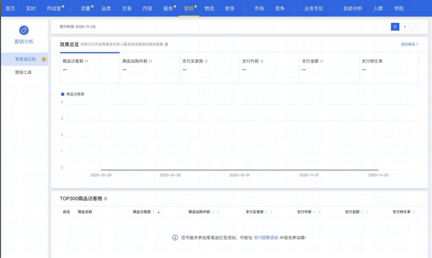
Task: Open the 人群 top navigation item
Action: (x=378, y=8)
